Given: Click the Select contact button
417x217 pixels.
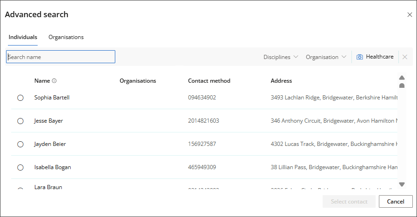Looking at the screenshot, I should pyautogui.click(x=349, y=202).
